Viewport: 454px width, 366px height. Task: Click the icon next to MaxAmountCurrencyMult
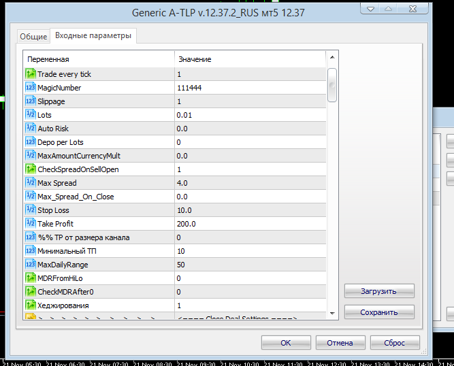(31, 156)
